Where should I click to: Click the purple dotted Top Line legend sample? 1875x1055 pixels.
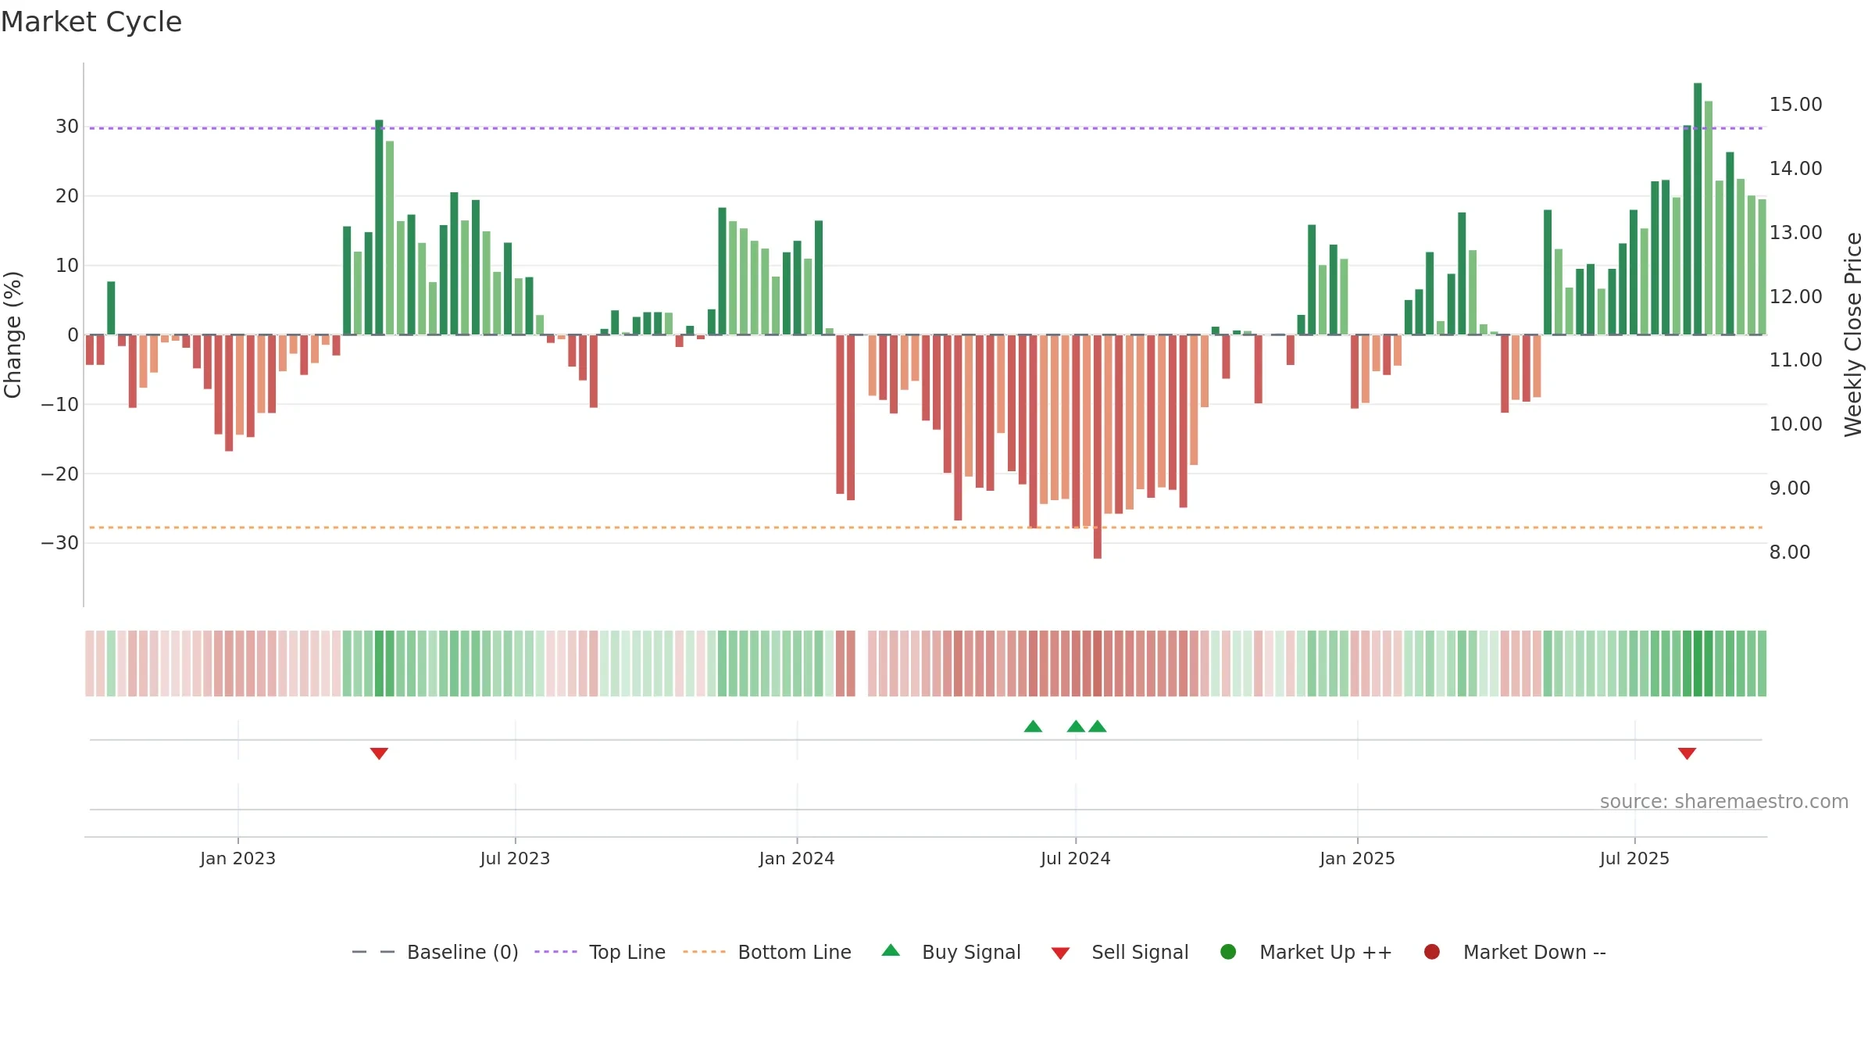coord(555,952)
